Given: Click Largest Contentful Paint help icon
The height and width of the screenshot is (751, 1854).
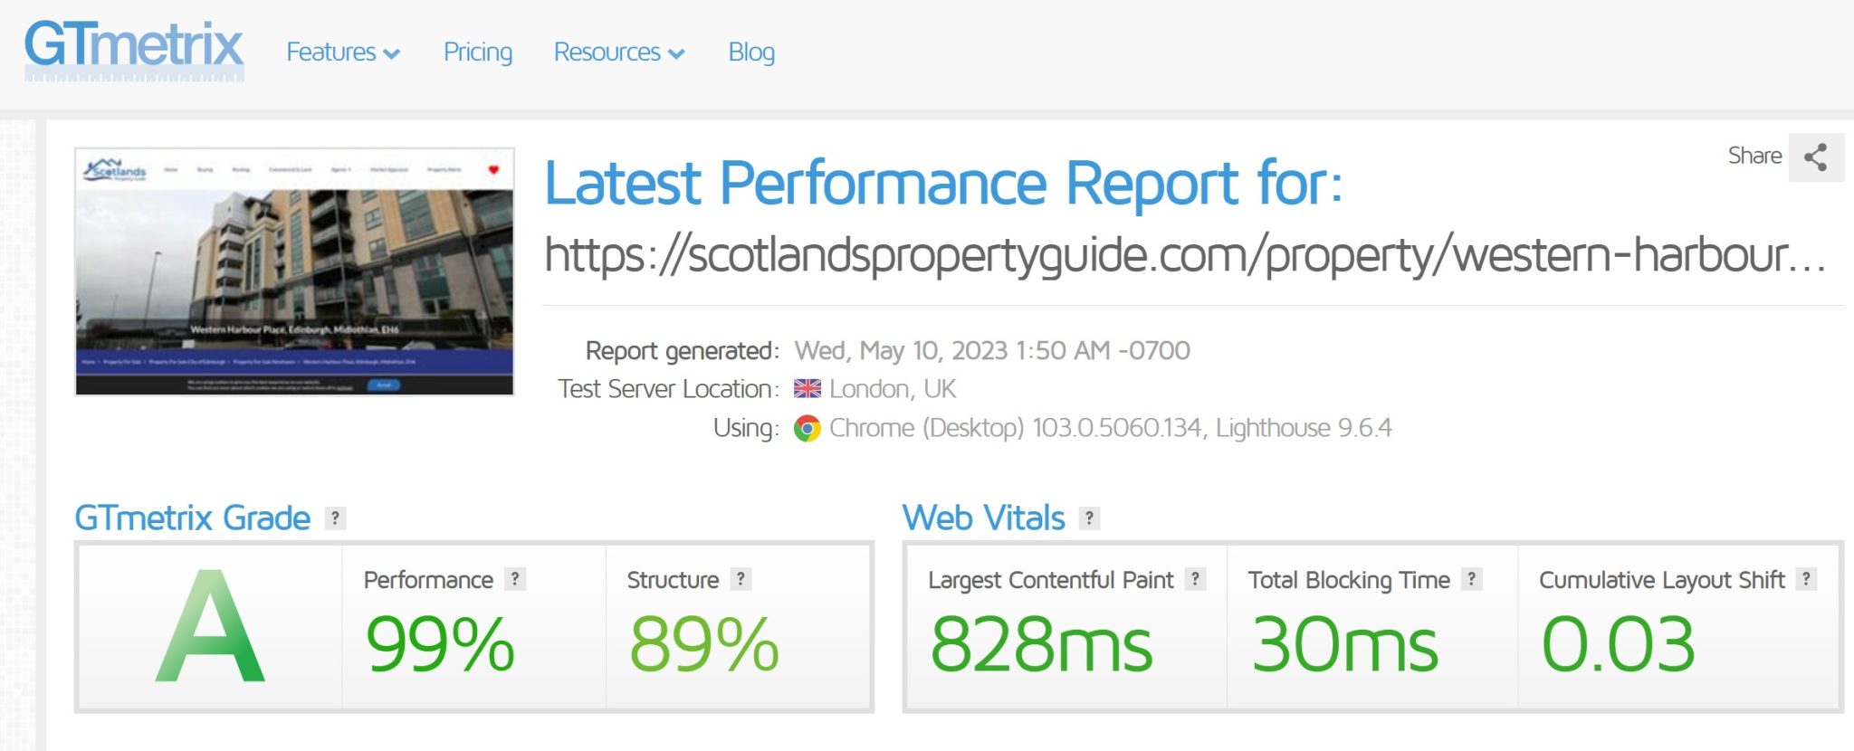Looking at the screenshot, I should coord(1195,579).
